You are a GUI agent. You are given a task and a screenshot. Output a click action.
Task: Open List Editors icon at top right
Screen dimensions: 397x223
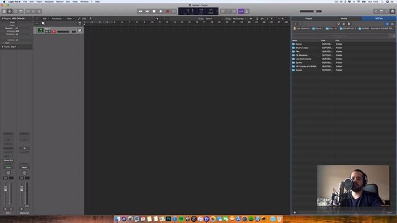click(x=376, y=11)
